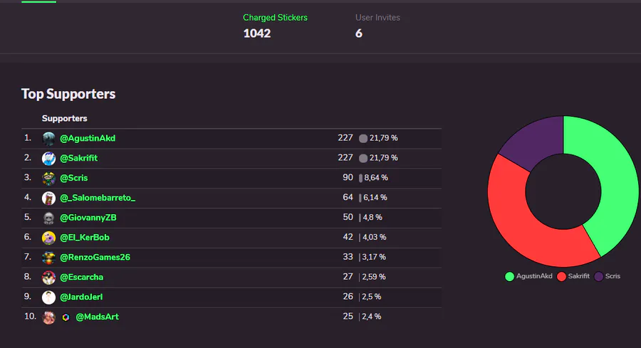
Task: Click GiovannyZB's skull avatar icon
Action: tap(48, 218)
